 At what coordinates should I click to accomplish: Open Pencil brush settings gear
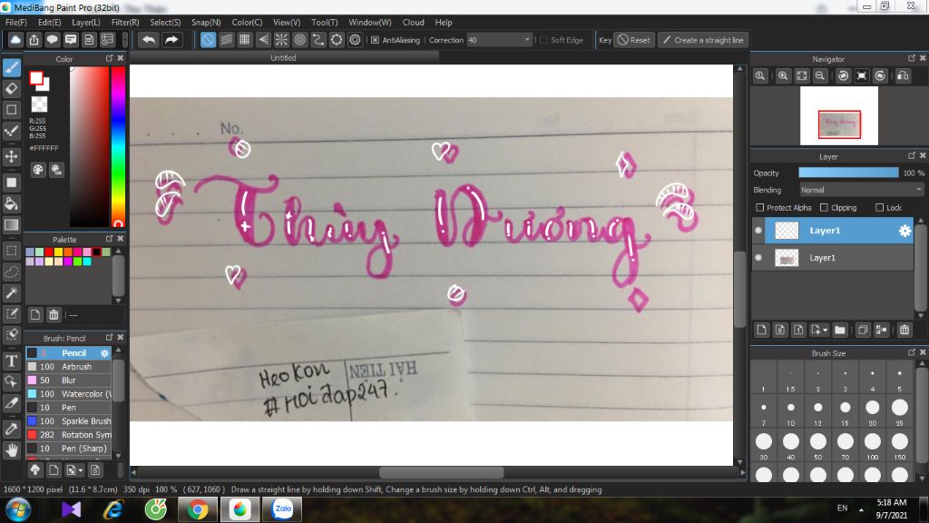(104, 353)
